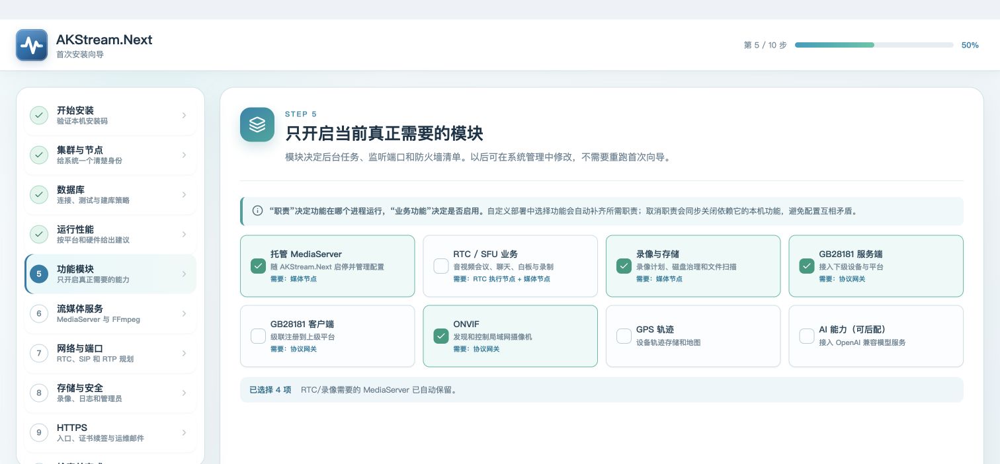Enable the RTC / SFU 业务 checkbox
The width and height of the screenshot is (1000, 464).
[x=441, y=266]
